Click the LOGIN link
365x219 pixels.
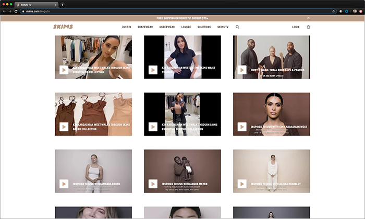pyautogui.click(x=296, y=27)
